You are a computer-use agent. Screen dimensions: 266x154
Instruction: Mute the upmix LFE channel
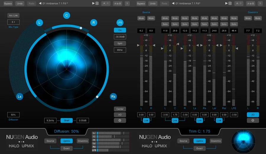tap(234, 18)
